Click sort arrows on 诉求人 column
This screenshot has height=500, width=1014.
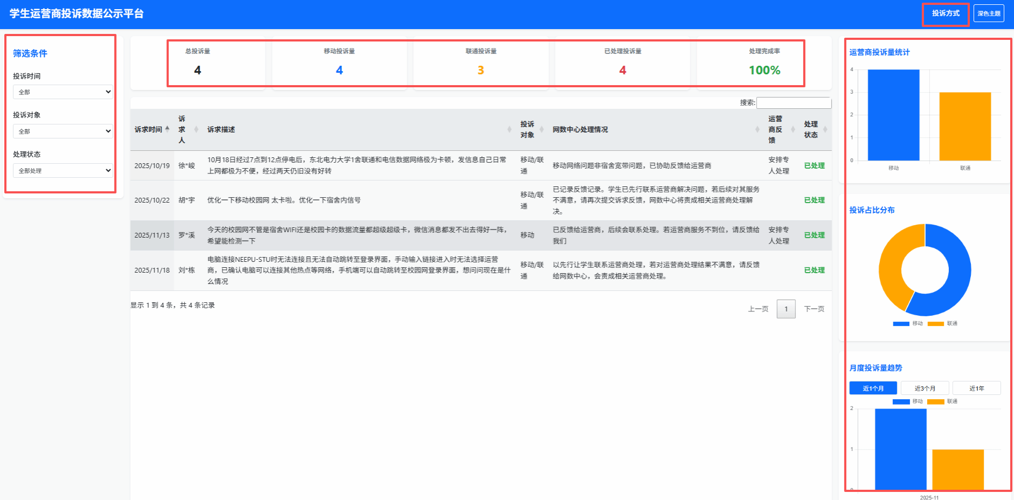pyautogui.click(x=196, y=129)
